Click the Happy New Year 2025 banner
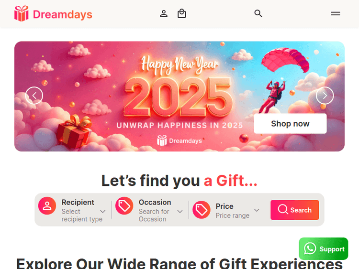Image resolution: width=359 pixels, height=269 pixels. click(179, 96)
